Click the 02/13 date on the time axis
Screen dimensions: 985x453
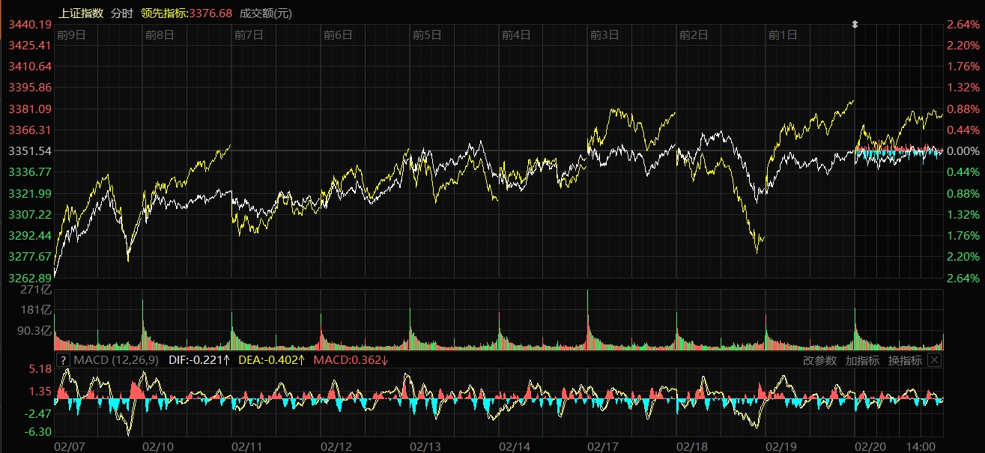tap(425, 446)
